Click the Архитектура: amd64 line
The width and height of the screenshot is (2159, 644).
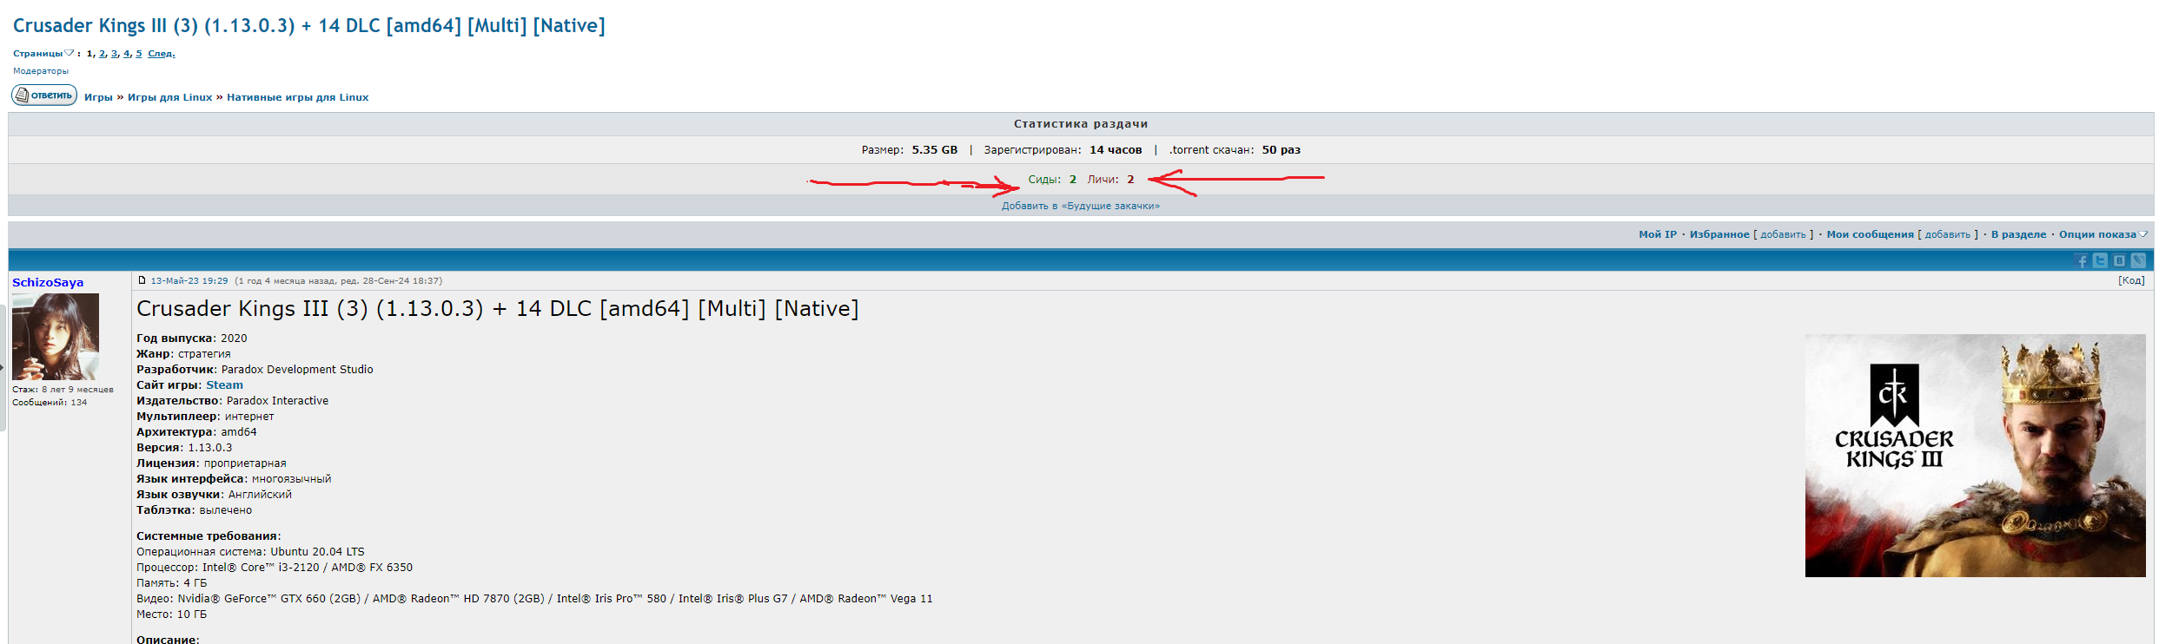click(x=196, y=432)
